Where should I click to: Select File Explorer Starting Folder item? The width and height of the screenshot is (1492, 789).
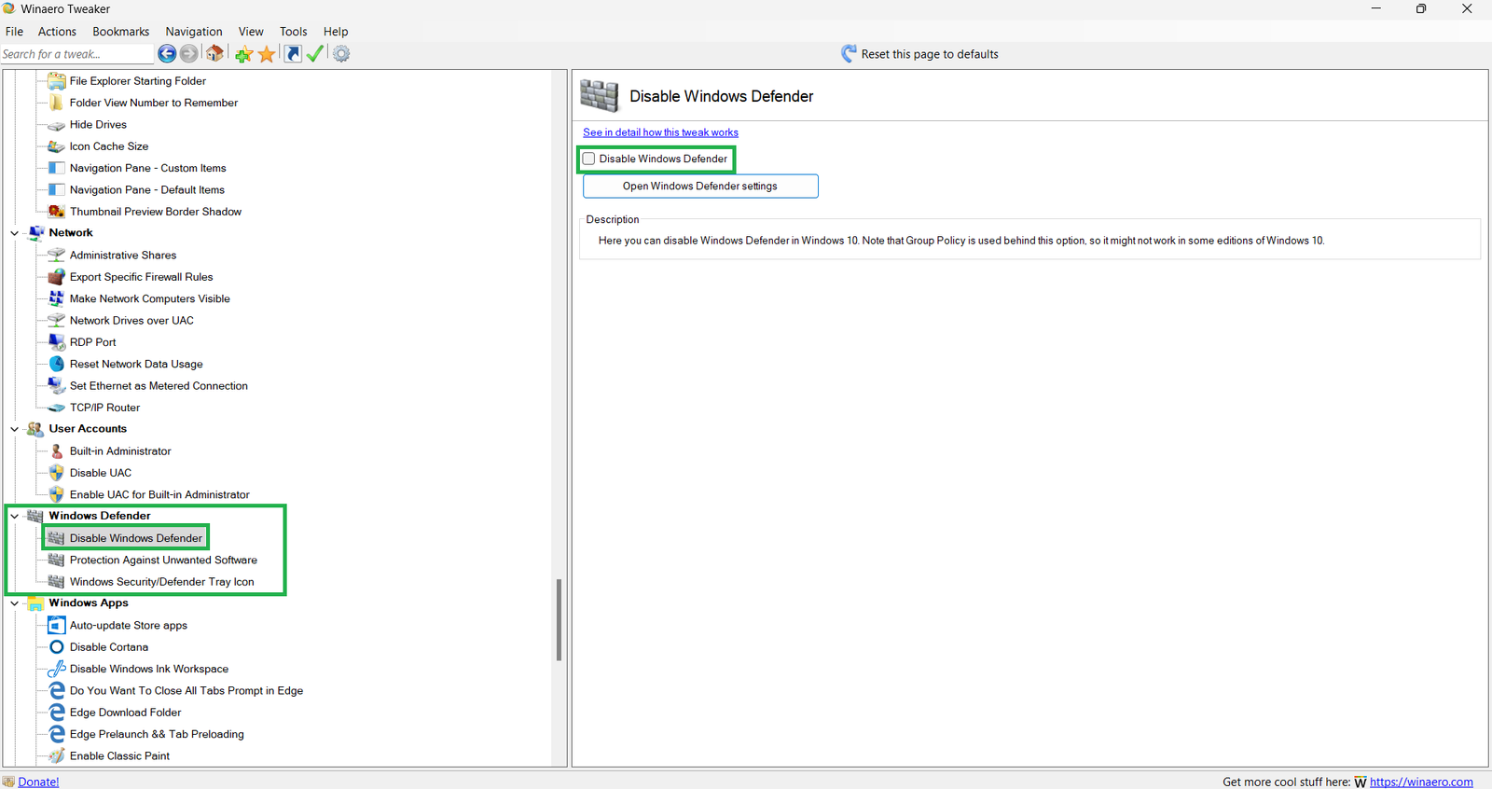[x=138, y=81]
